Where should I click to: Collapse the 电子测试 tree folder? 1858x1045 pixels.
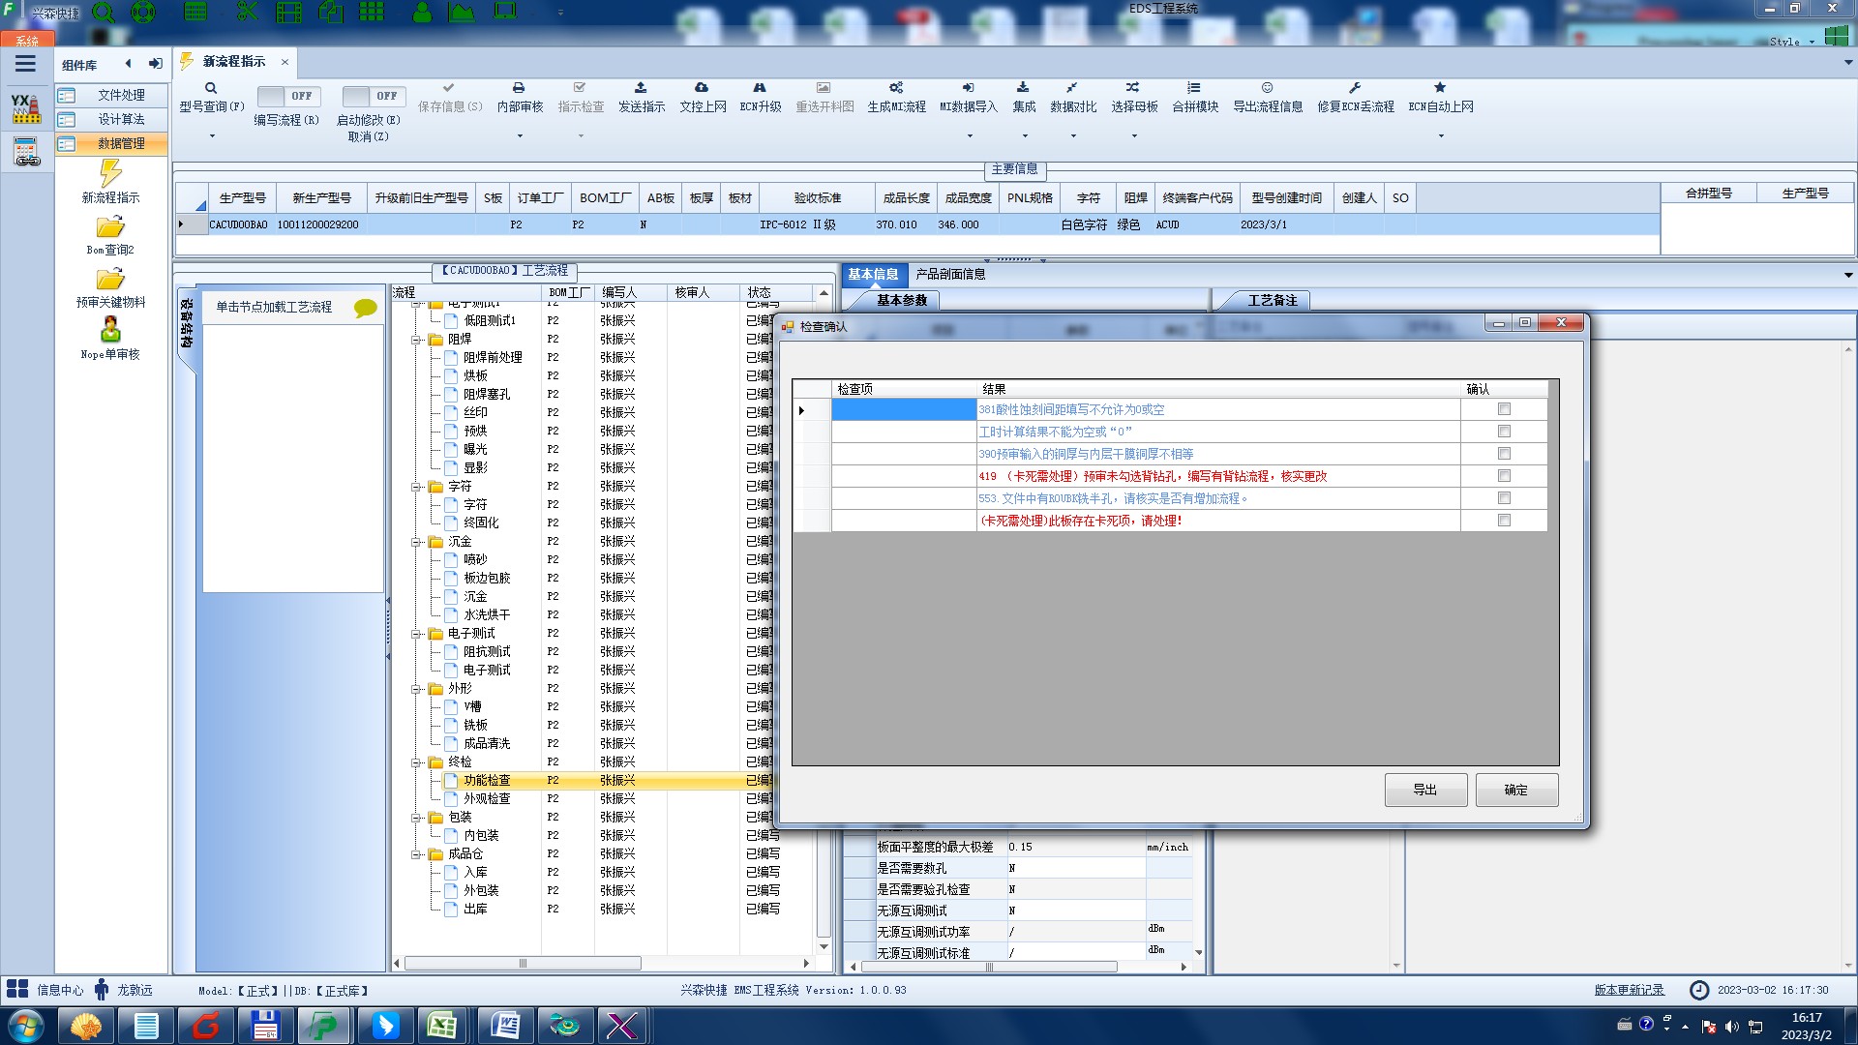pos(416,634)
